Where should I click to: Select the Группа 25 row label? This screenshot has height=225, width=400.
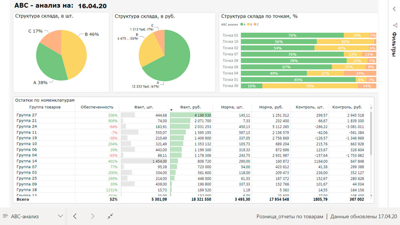click(27, 178)
